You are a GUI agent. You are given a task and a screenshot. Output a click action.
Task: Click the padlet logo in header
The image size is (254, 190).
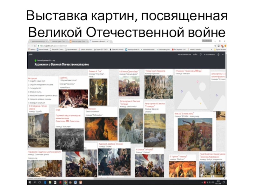pos(30,54)
